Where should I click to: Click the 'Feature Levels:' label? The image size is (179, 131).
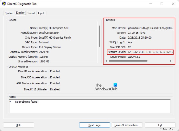click(117, 52)
